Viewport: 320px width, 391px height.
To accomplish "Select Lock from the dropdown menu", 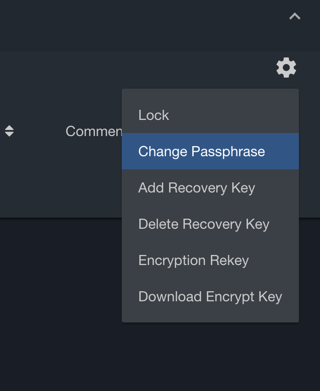I will click(210, 115).
